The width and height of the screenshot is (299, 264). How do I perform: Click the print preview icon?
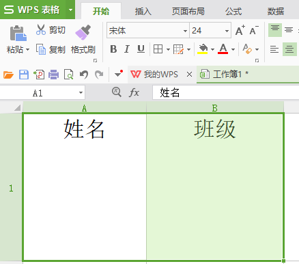click(x=68, y=75)
